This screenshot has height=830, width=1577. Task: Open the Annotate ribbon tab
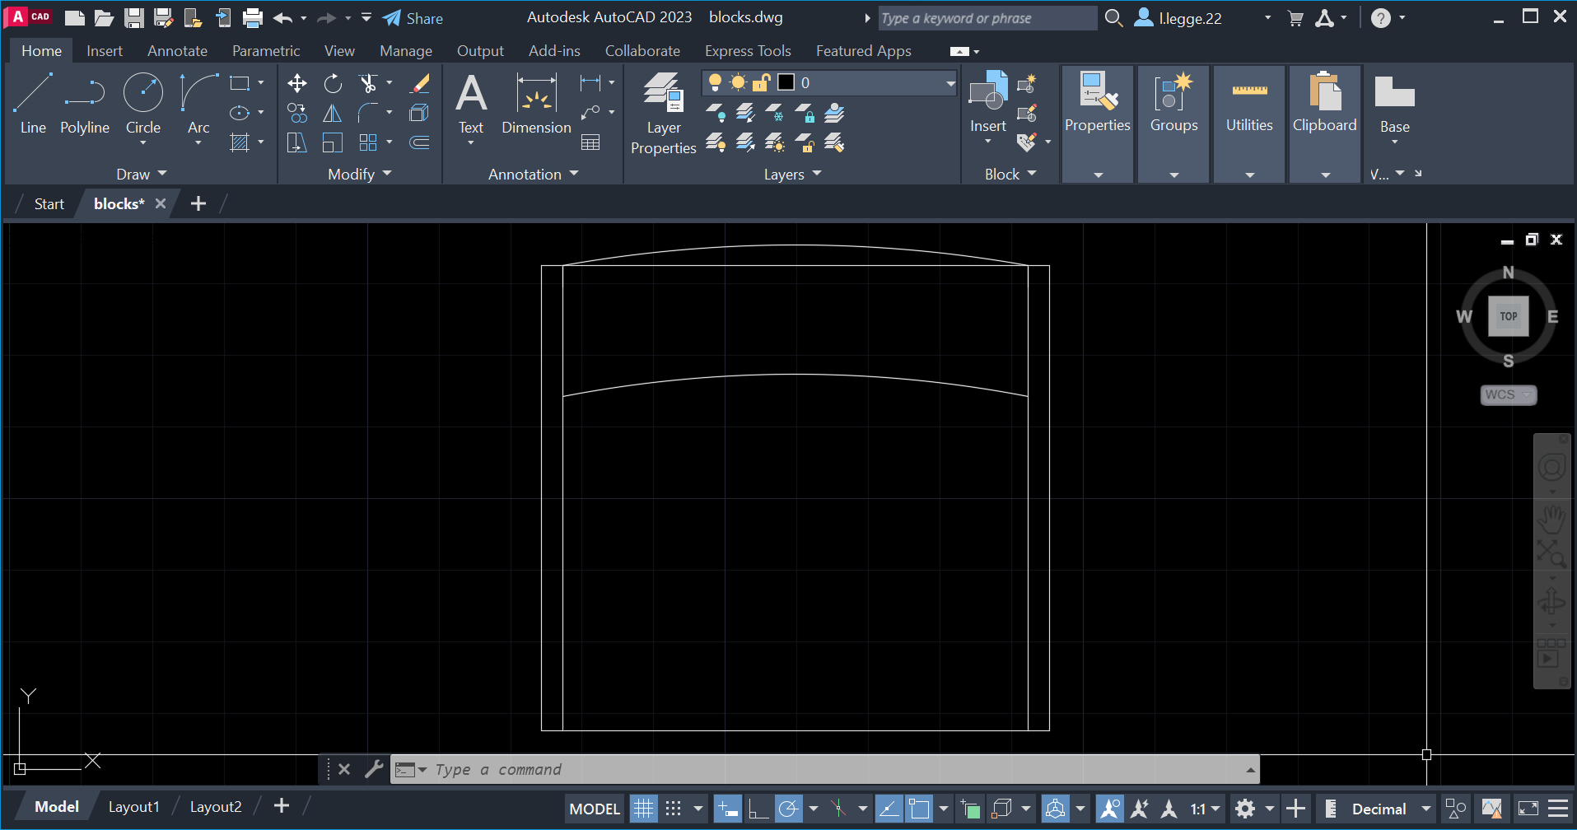pos(177,51)
